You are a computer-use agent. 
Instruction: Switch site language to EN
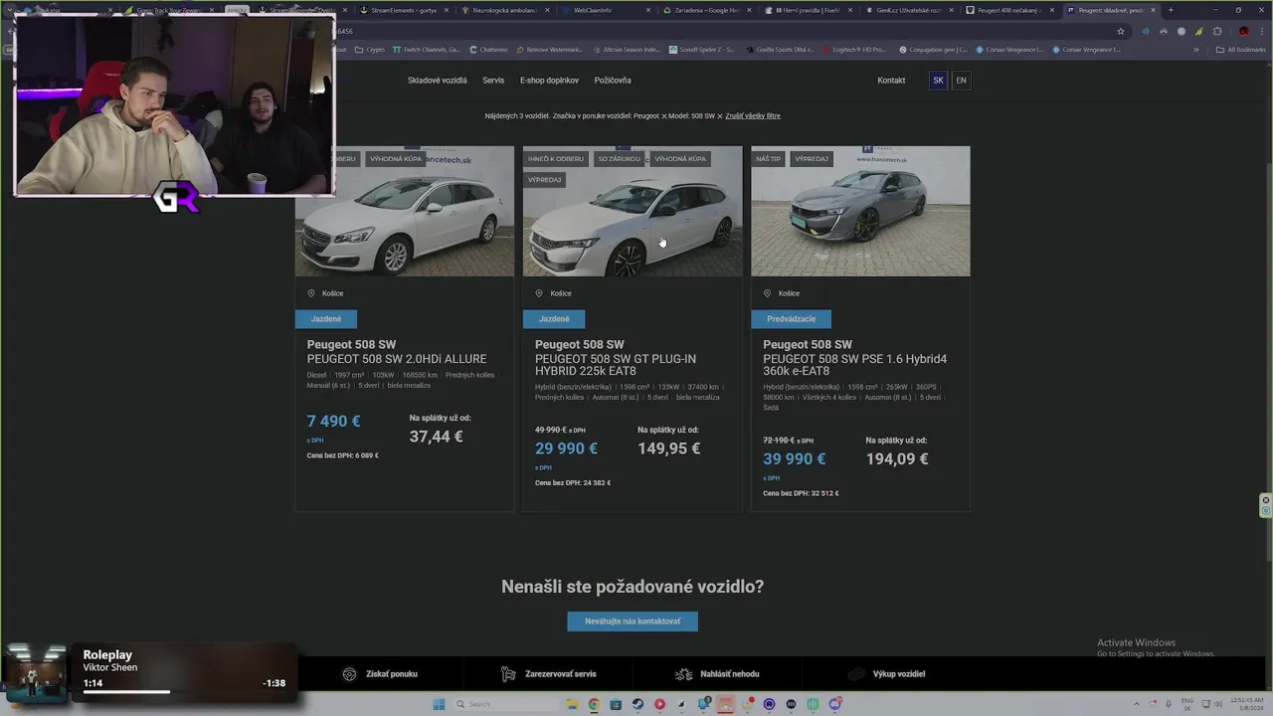961,81
